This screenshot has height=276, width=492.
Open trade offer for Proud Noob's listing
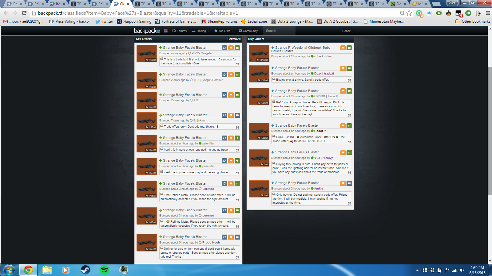click(x=237, y=237)
